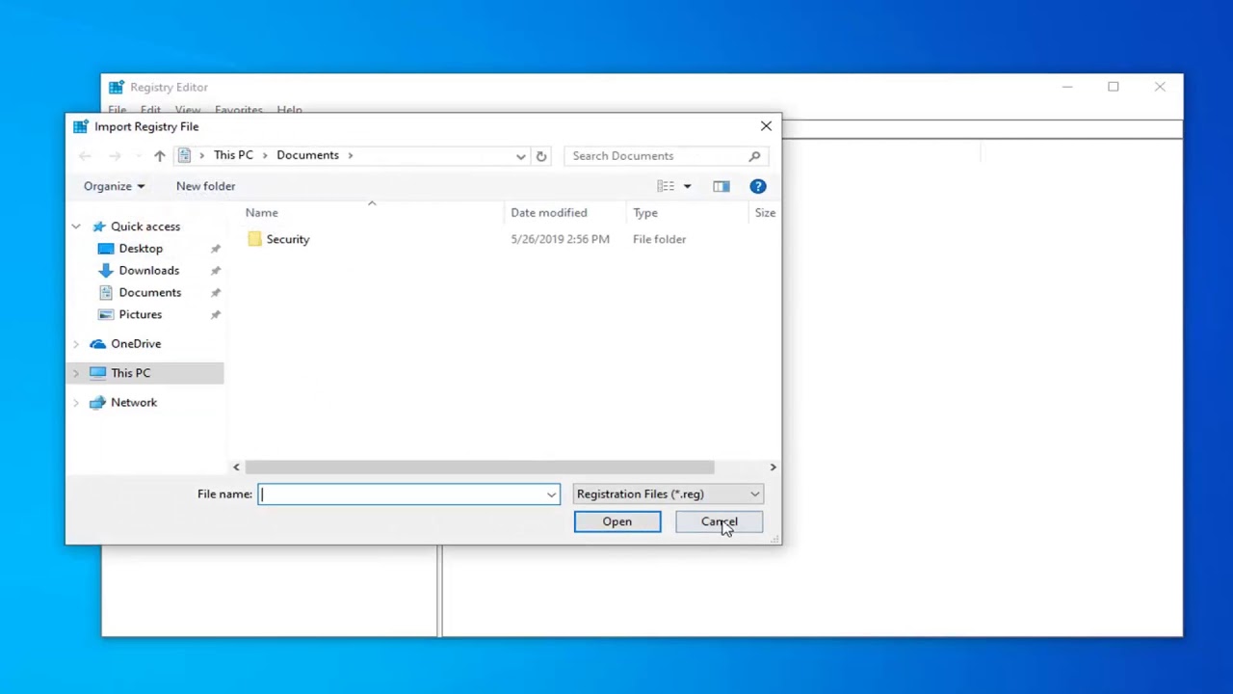This screenshot has height=694, width=1233.
Task: Select Documents in the sidebar
Action: coord(149,292)
